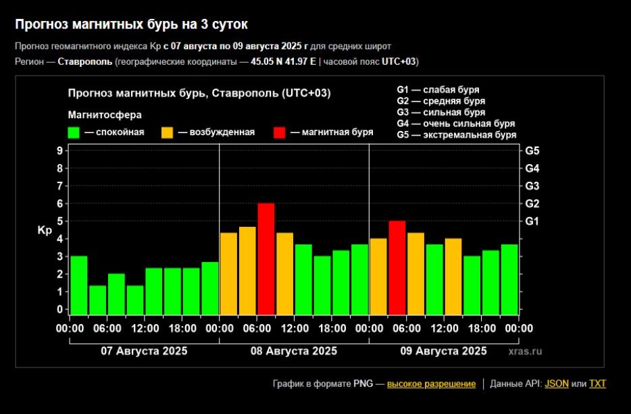Click the G5 label on the right axis
Viewport: 631px width, 414px height.
tap(532, 151)
